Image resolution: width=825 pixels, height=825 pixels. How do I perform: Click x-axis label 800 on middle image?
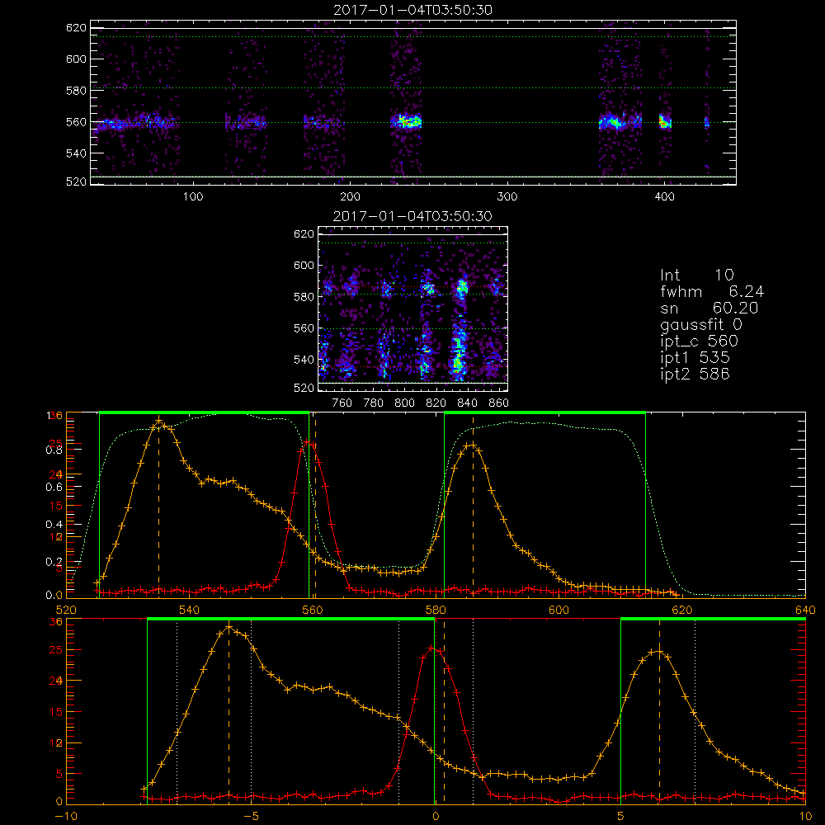[x=404, y=403]
